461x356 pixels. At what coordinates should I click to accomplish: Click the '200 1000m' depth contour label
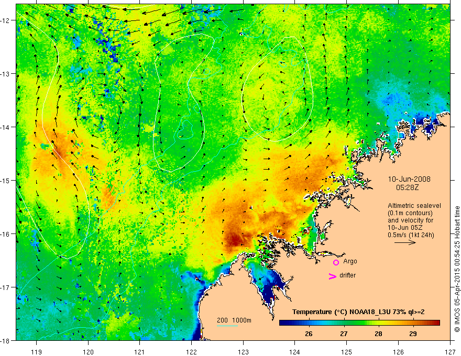pyautogui.click(x=234, y=320)
